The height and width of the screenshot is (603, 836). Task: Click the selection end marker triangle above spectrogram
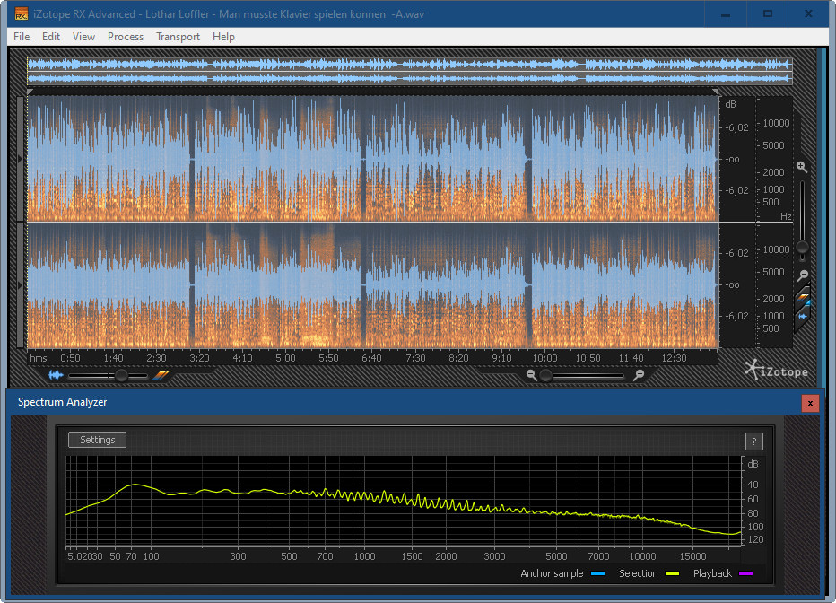(716, 92)
